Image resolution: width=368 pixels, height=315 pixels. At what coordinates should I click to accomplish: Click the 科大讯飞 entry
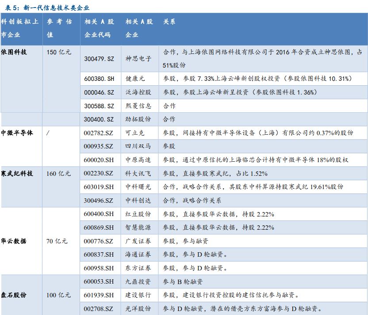(138, 173)
